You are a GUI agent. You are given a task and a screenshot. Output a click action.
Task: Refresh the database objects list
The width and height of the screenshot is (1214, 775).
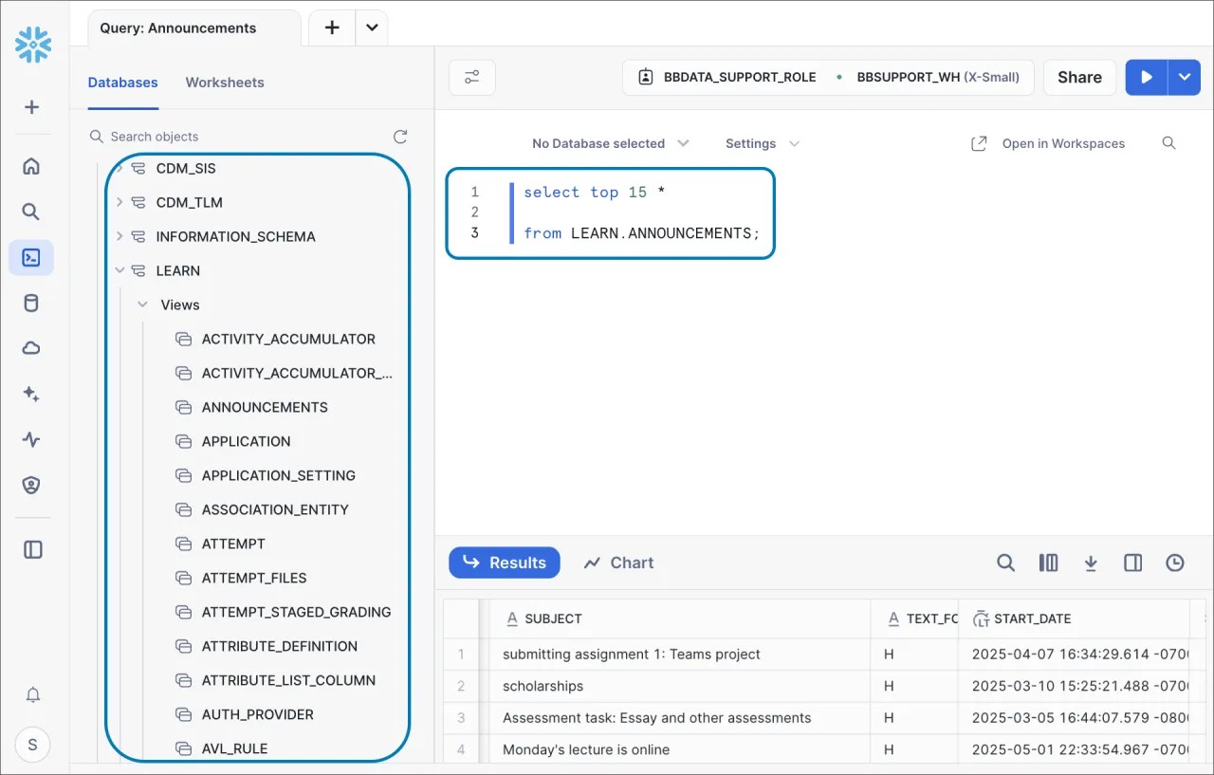(x=400, y=136)
